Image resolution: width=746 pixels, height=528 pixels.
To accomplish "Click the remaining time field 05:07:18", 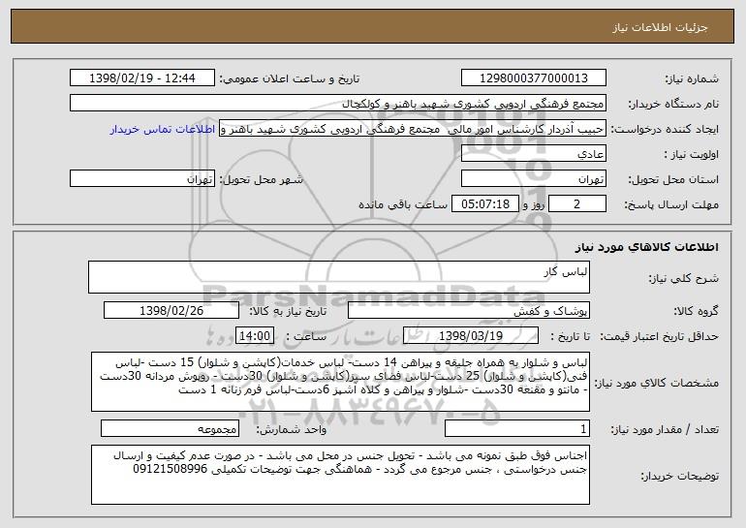I will (x=484, y=204).
